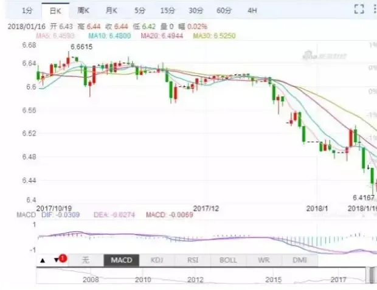
Task: Select the 4H interval tab
Action: point(252,10)
